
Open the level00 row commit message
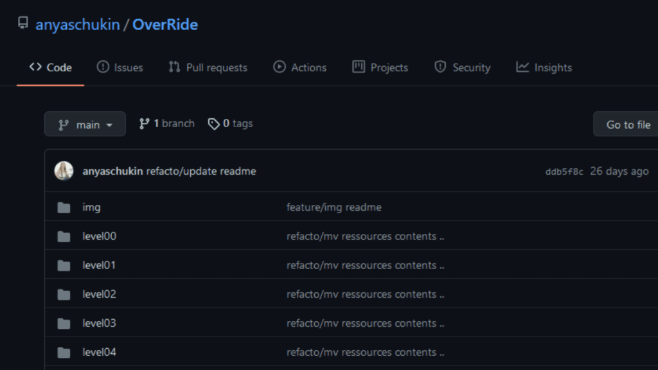pyautogui.click(x=366, y=236)
